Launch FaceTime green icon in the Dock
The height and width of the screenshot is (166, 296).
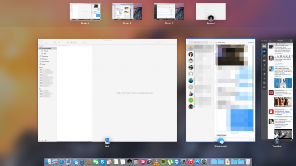96,161
